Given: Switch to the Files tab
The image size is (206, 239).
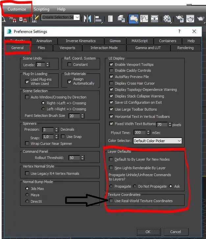Looking at the screenshot, I should [41, 48].
